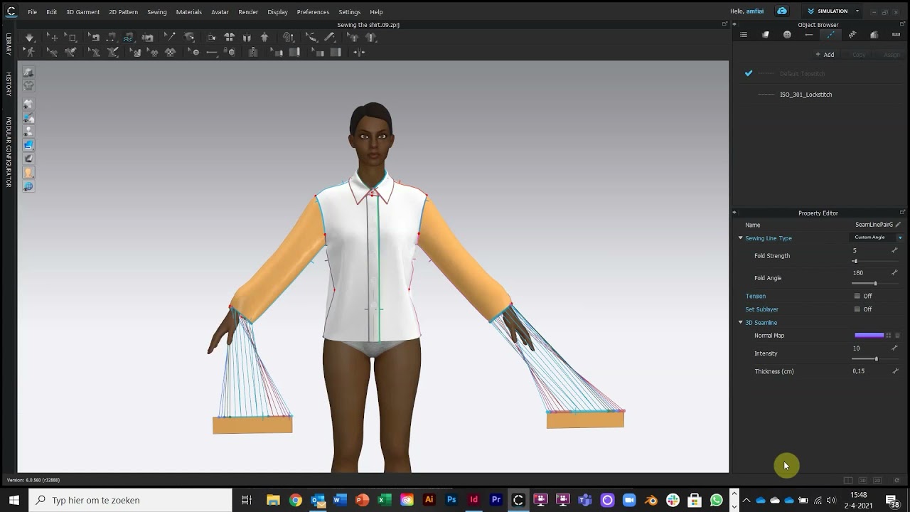Toggle the Default Topstitch checkmark
Image resolution: width=910 pixels, height=512 pixels.
(x=749, y=73)
